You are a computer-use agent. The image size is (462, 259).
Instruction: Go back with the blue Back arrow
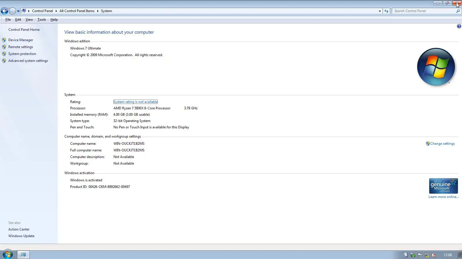pos(4,11)
